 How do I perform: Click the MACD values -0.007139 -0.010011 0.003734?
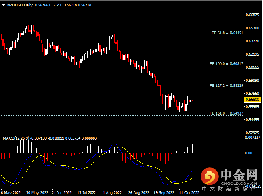pyautogui.click(x=55, y=138)
